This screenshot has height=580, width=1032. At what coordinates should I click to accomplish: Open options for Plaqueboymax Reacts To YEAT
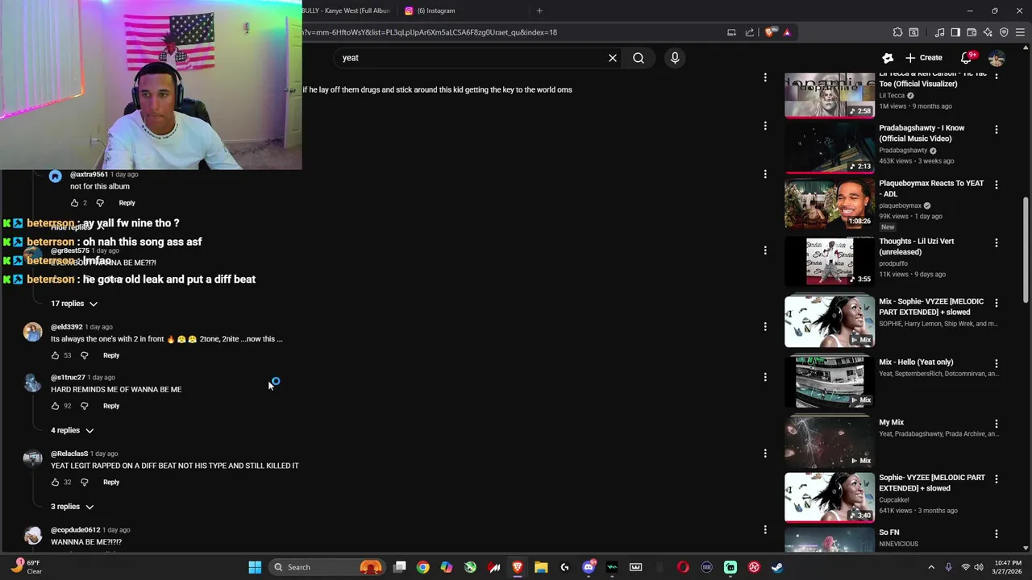[997, 184]
